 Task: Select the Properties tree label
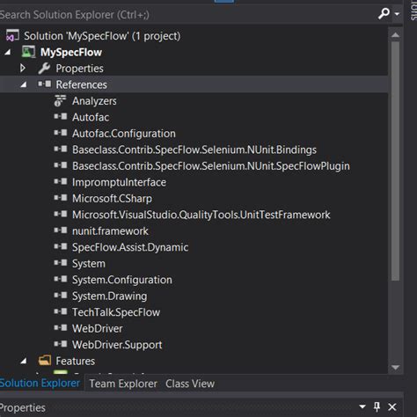coord(79,69)
